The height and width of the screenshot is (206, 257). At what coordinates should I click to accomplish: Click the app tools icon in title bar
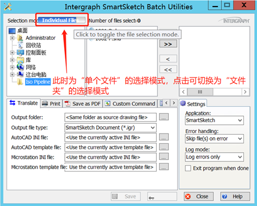pyautogui.click(x=8, y=7)
